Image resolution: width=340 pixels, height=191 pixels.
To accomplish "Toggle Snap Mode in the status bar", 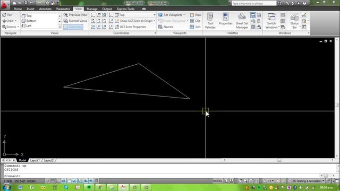I will click(x=47, y=181).
